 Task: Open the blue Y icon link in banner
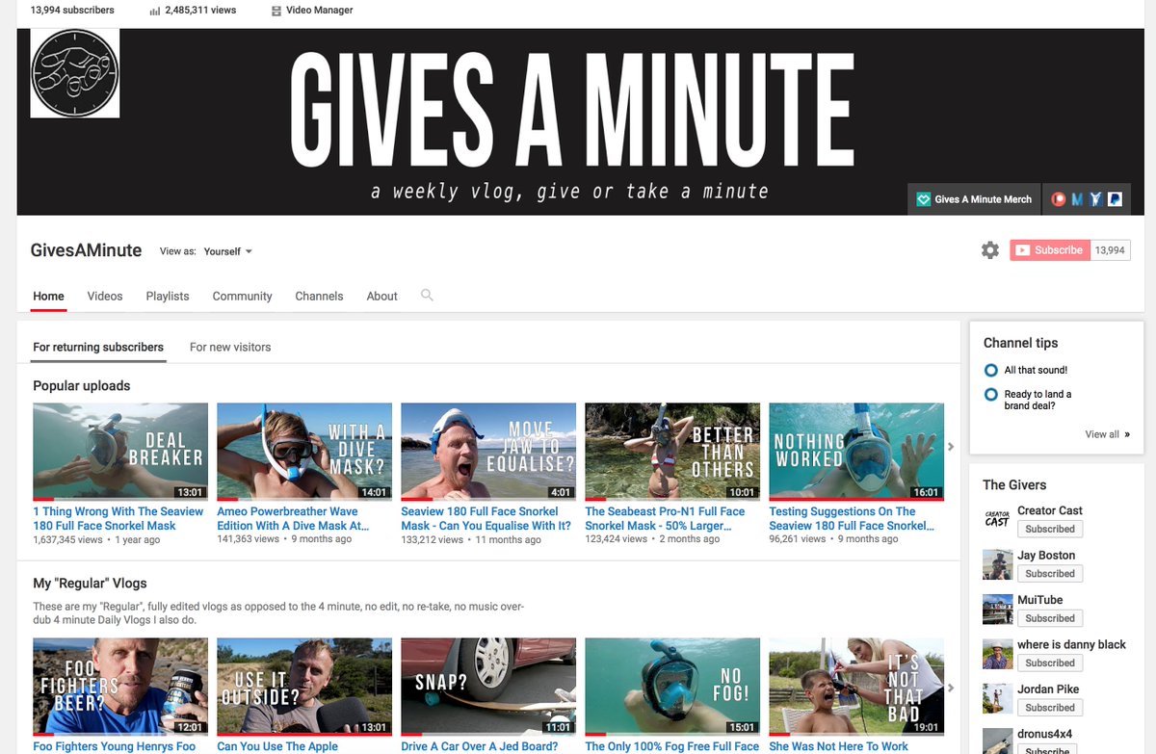(1096, 199)
